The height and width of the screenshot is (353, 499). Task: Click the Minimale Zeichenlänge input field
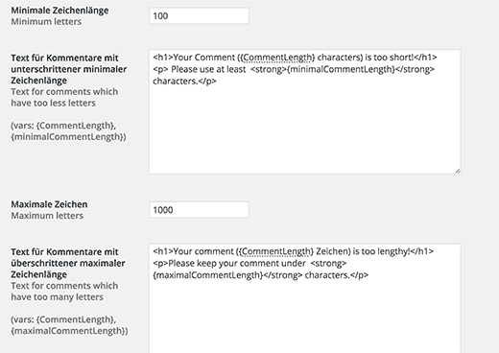coord(199,16)
